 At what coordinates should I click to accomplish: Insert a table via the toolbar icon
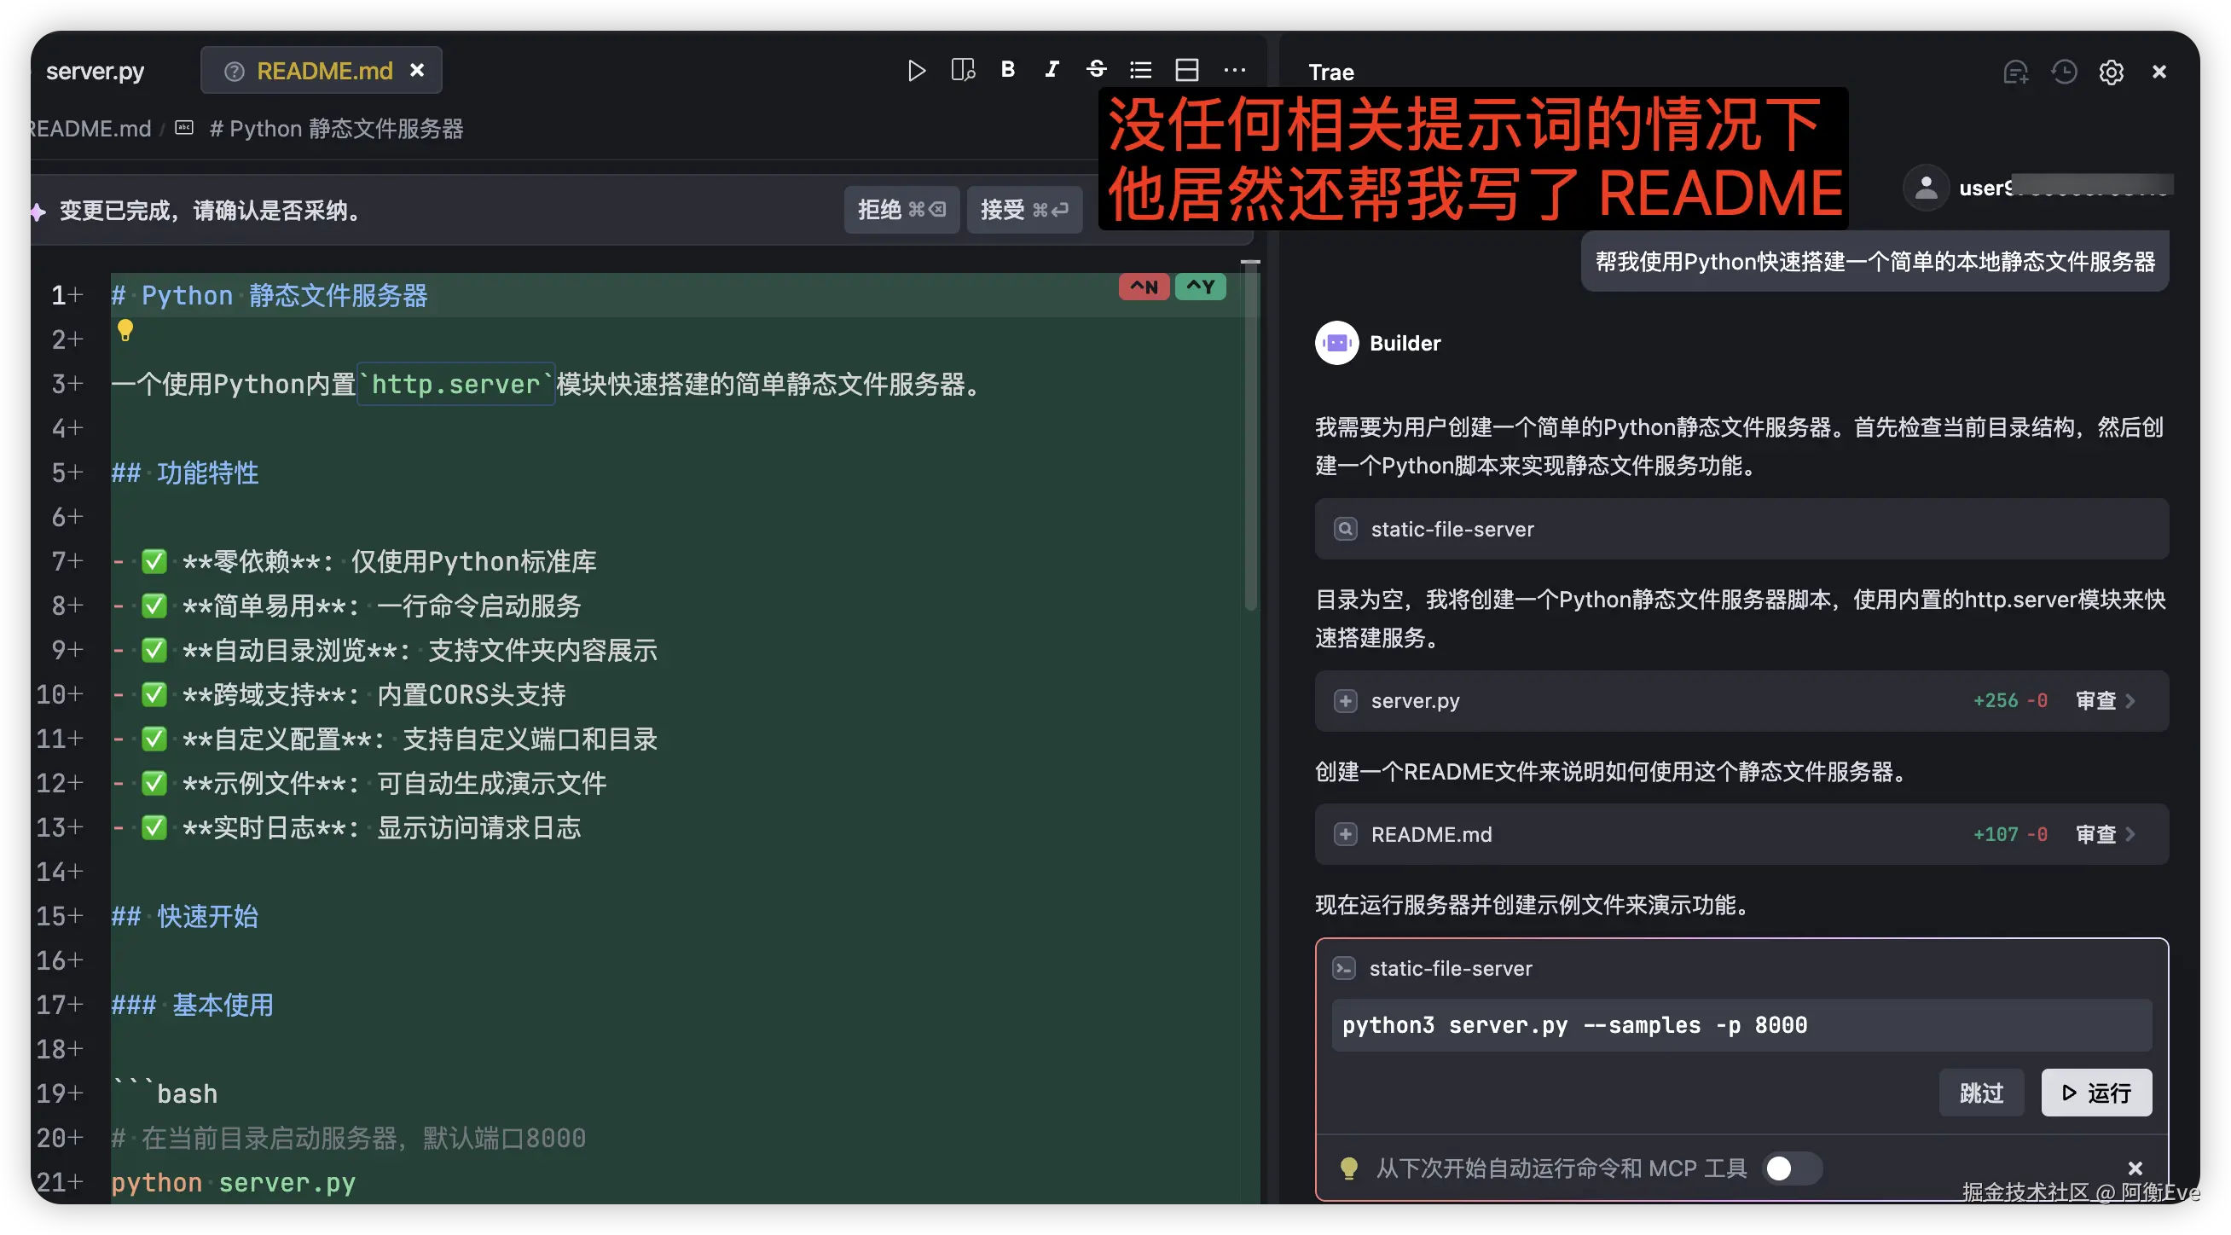[x=1187, y=70]
